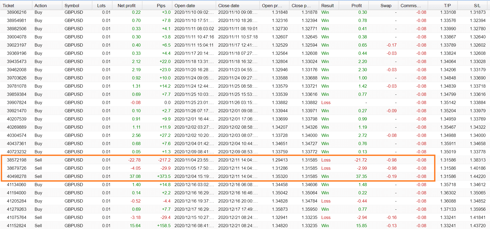Click profit value -21.72
The height and width of the screenshot is (229, 490).
tap(361, 160)
